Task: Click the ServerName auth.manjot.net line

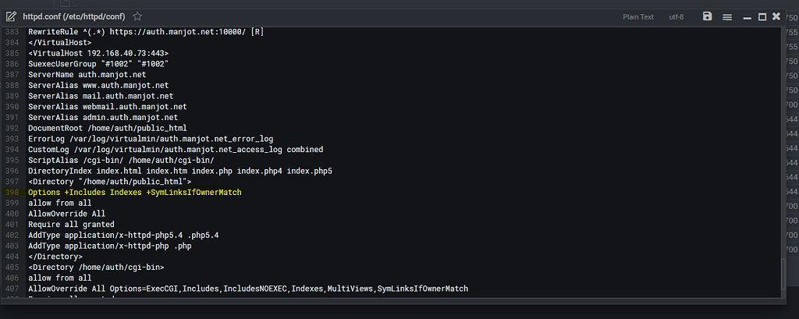Action: point(87,74)
